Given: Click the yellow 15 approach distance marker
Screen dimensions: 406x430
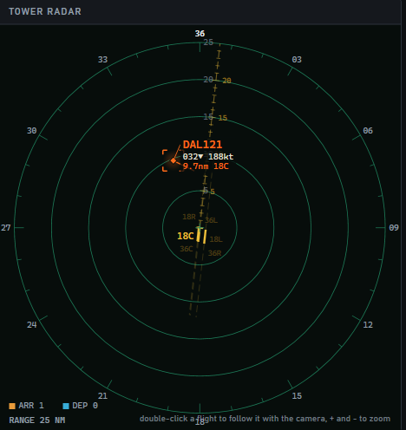Looking at the screenshot, I should pos(223,118).
